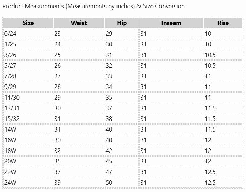Click the Product Measurements heading text
This screenshot has width=246, height=192.
click(x=93, y=6)
